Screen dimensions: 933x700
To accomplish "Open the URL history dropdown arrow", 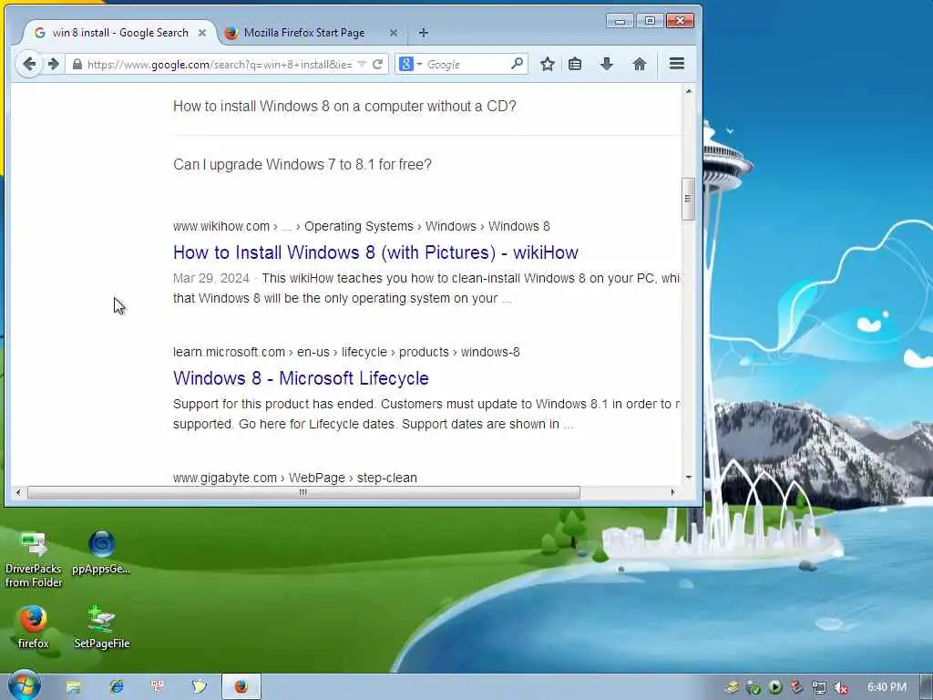I will 362,65.
